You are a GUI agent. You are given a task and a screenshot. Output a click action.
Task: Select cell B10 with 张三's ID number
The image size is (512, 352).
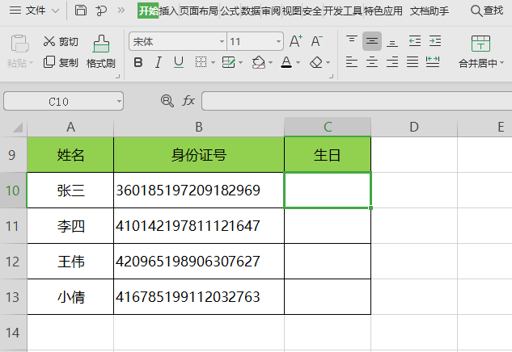tap(198, 191)
